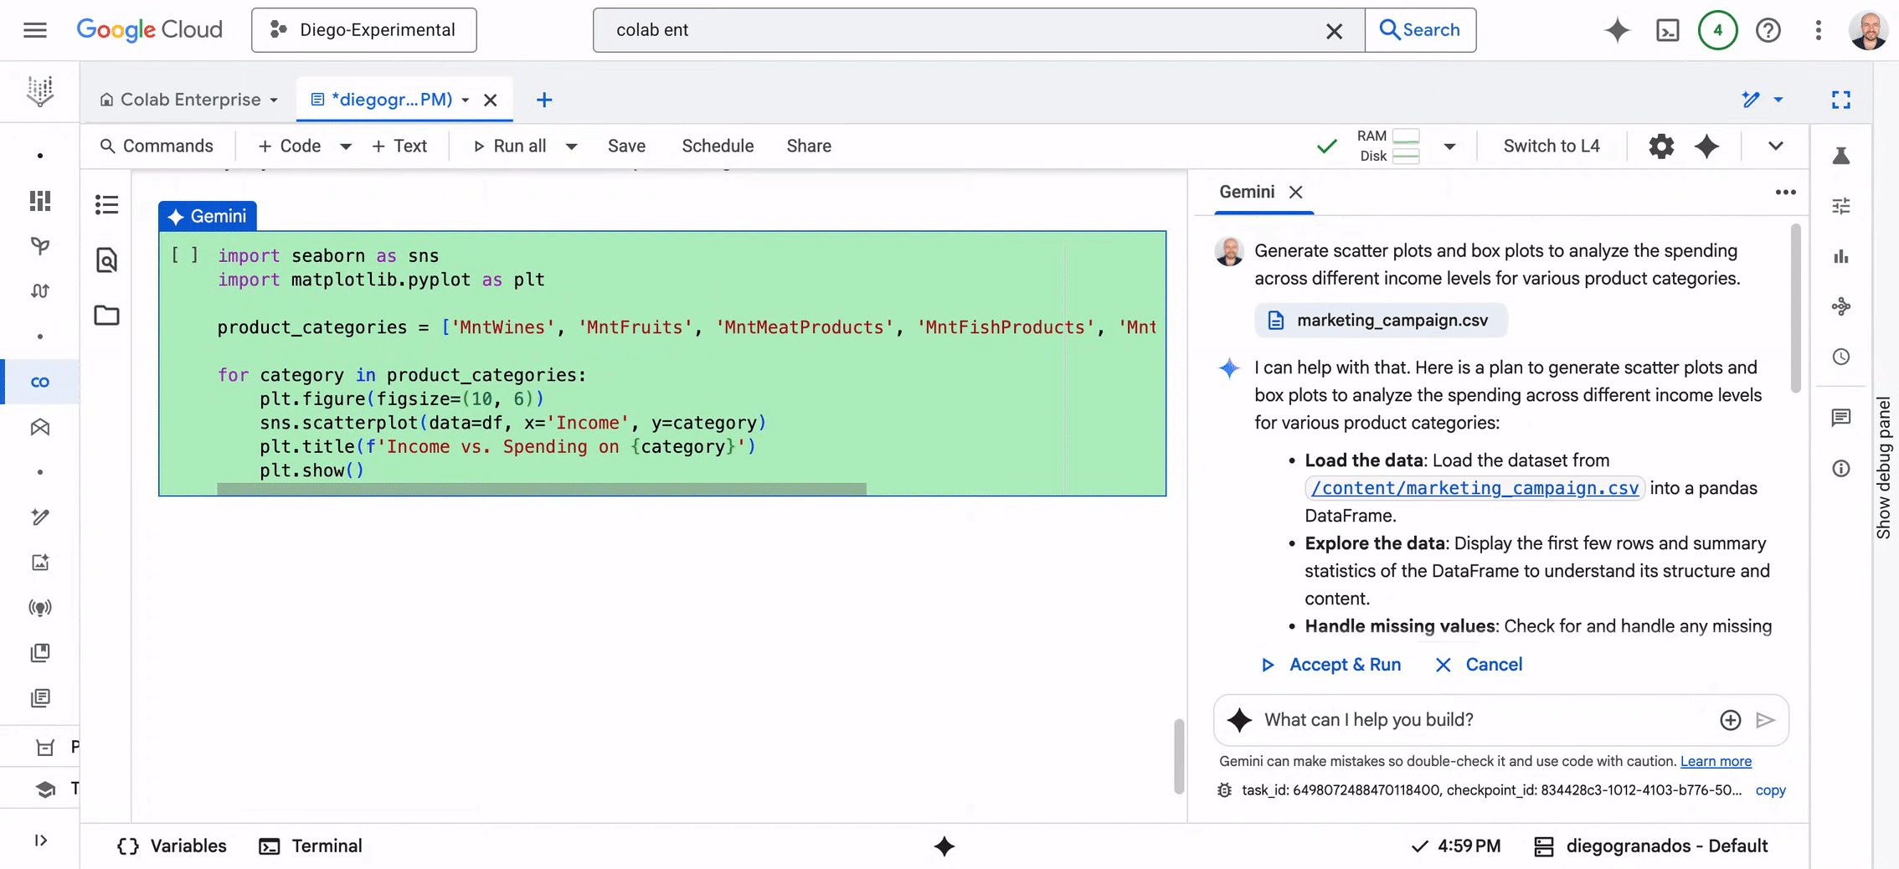The height and width of the screenshot is (869, 1899).
Task: Click the bottom-center Gemini sparkle icon
Action: (944, 846)
